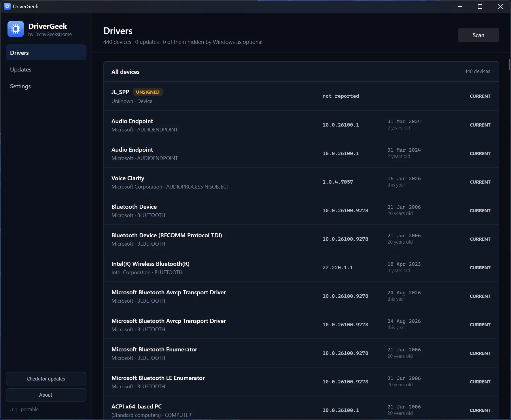Screen dimensions: 511x420
Task: Click the vertical scrollbar thumb
Action: [x=509, y=65]
